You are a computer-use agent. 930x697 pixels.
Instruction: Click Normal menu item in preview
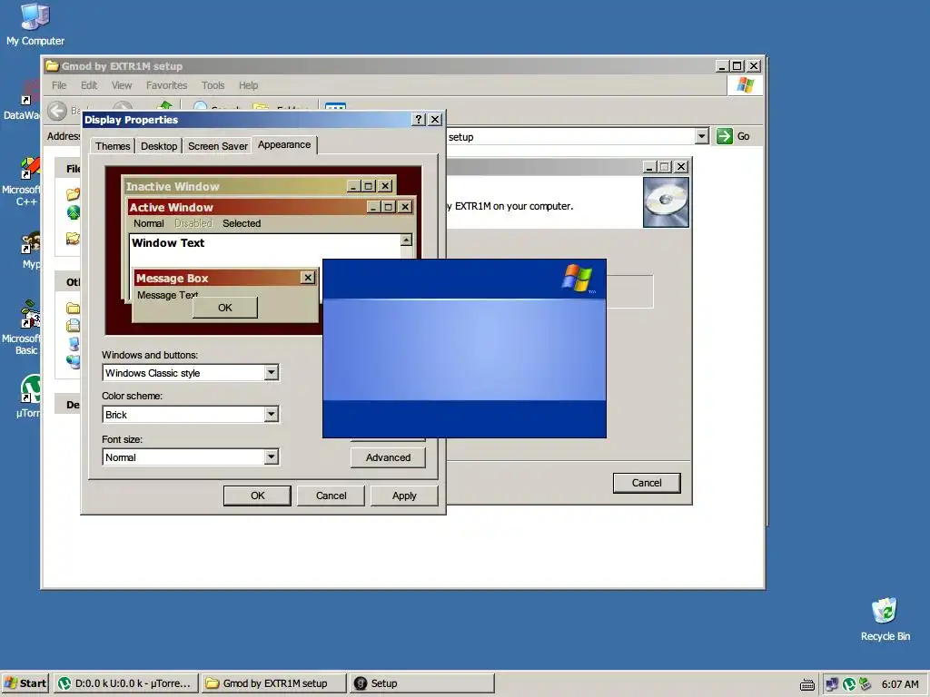(148, 223)
